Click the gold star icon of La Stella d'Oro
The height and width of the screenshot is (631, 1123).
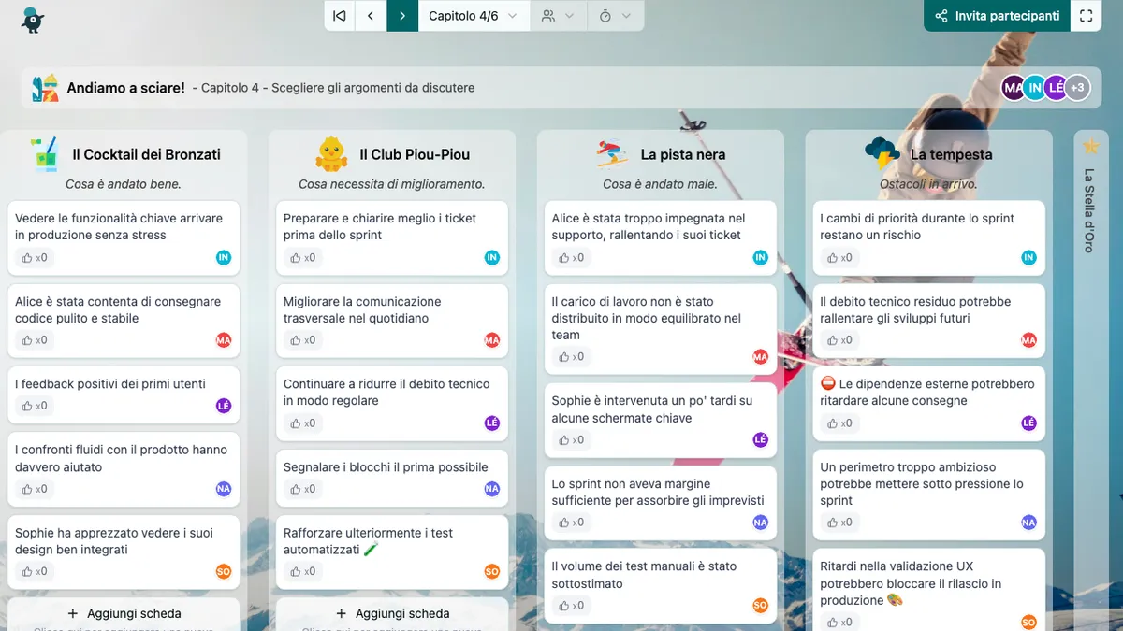click(x=1089, y=147)
